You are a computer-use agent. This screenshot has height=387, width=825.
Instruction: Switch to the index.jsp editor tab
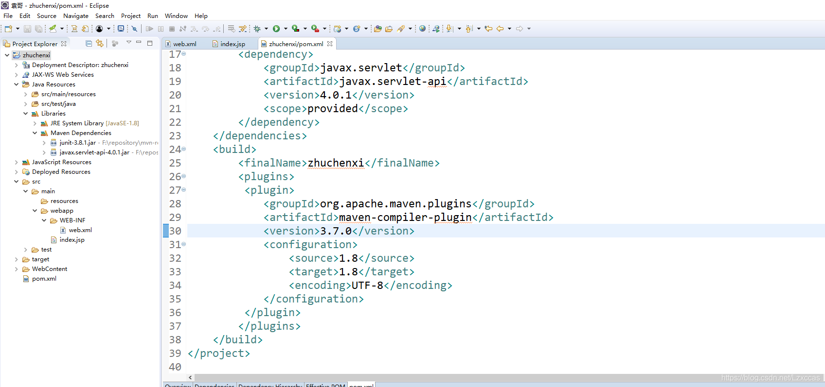pos(229,44)
